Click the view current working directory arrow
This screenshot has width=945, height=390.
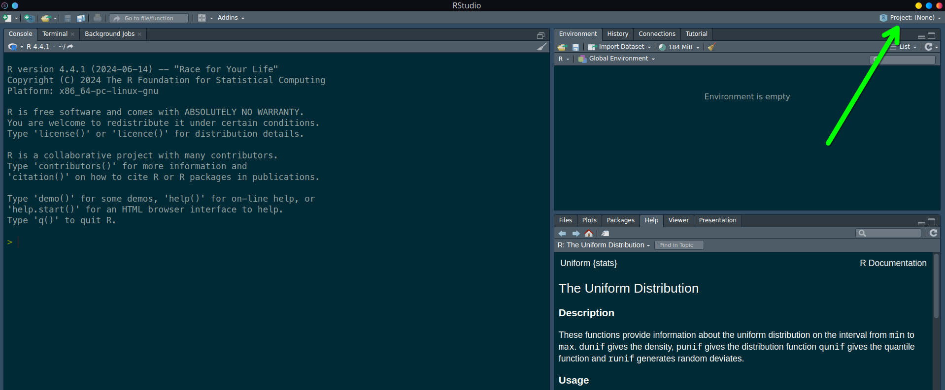tap(70, 47)
